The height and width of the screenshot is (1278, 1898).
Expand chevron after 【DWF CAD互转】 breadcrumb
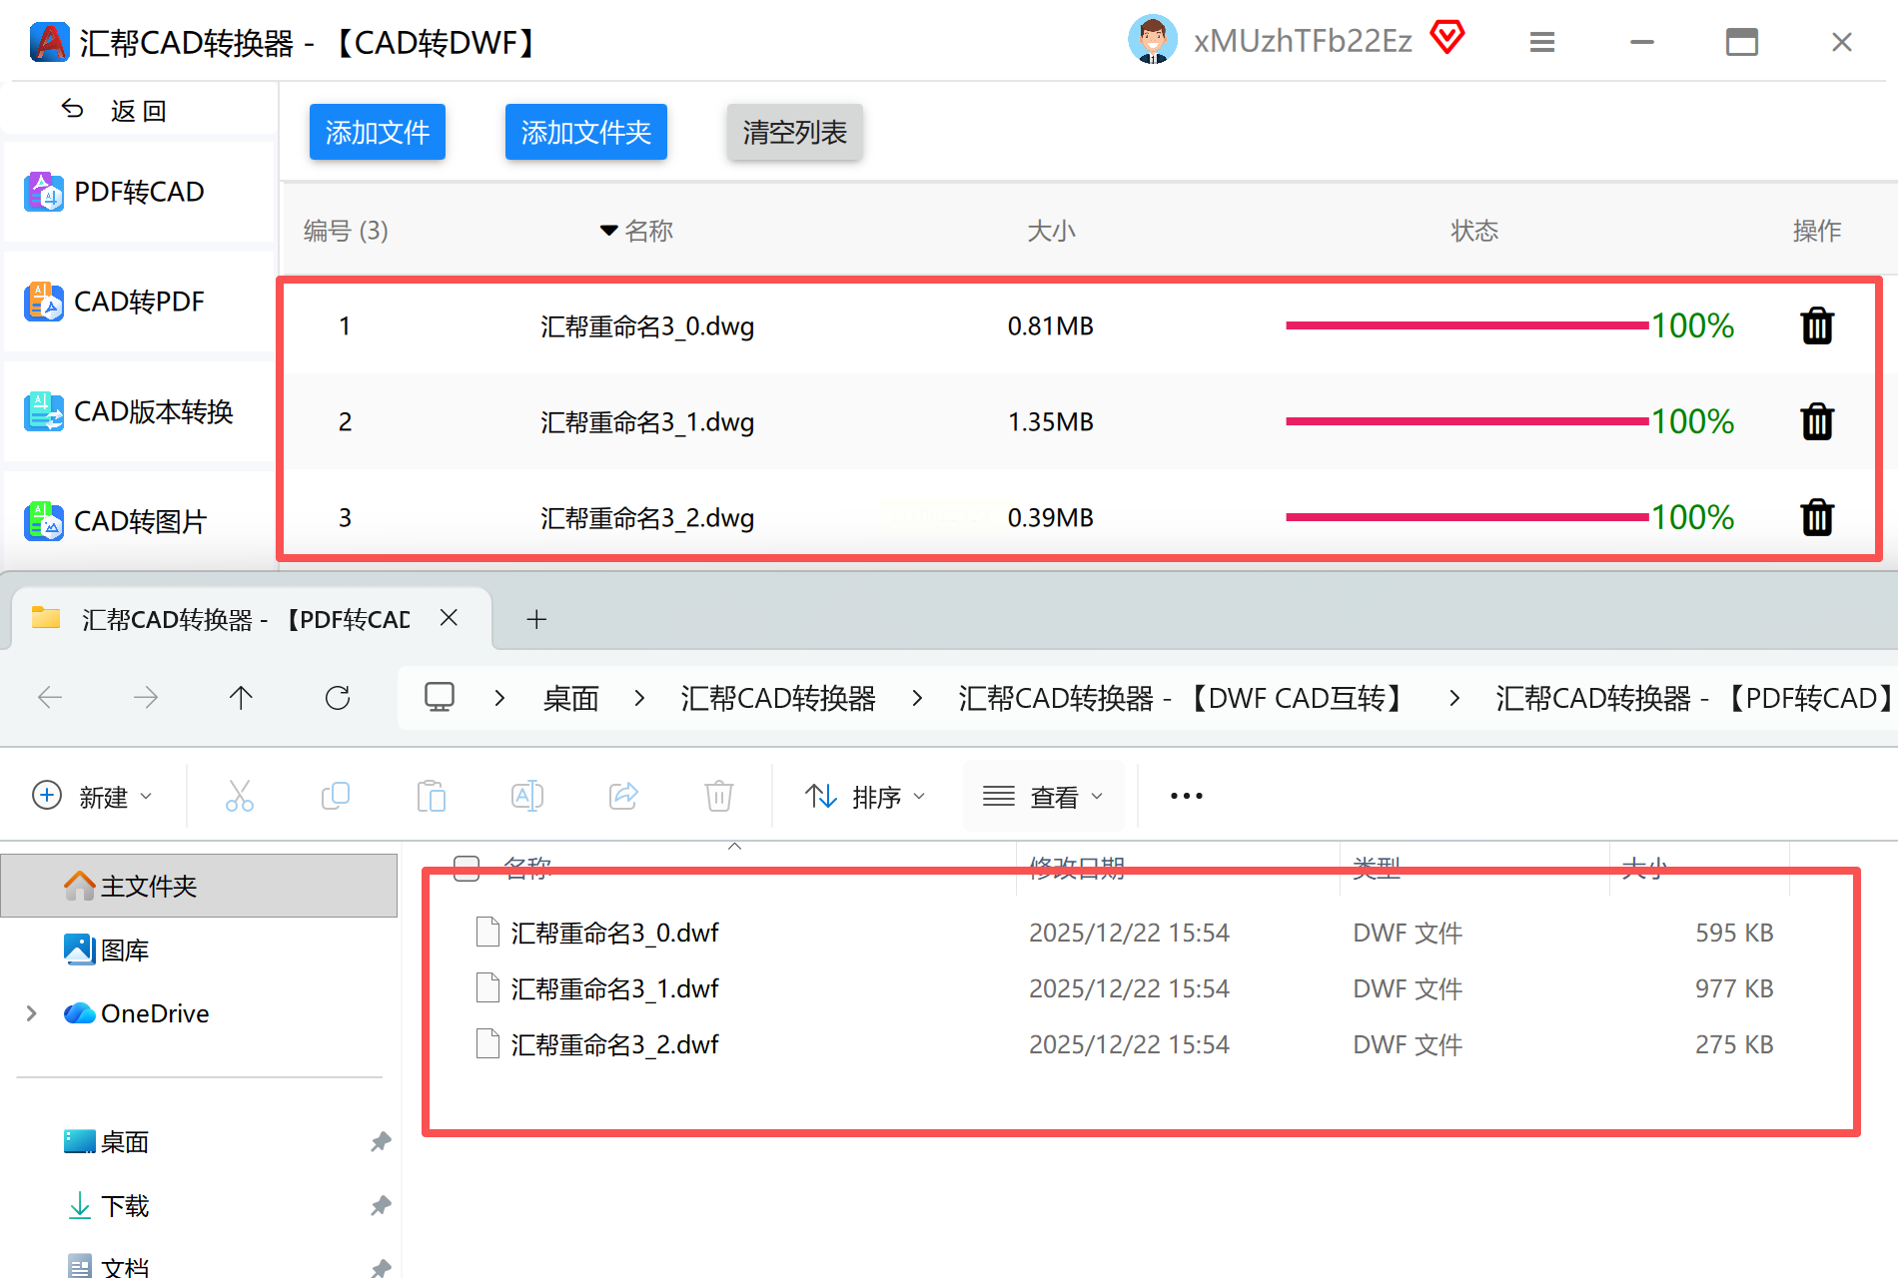(x=1454, y=698)
